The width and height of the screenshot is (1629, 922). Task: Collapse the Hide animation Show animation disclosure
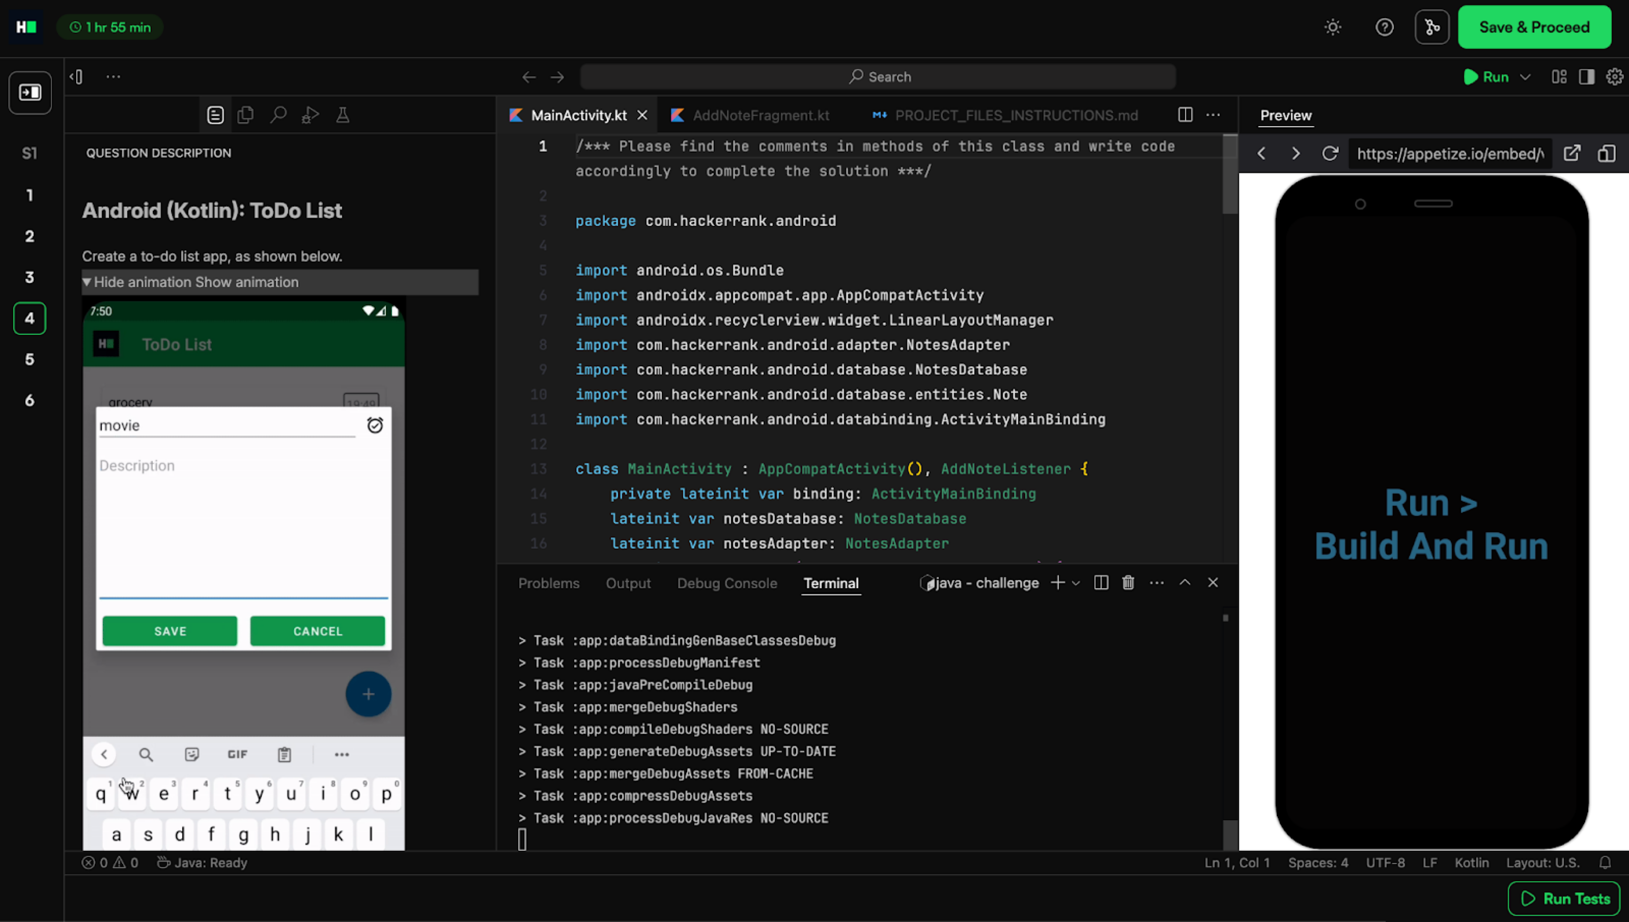[279, 282]
